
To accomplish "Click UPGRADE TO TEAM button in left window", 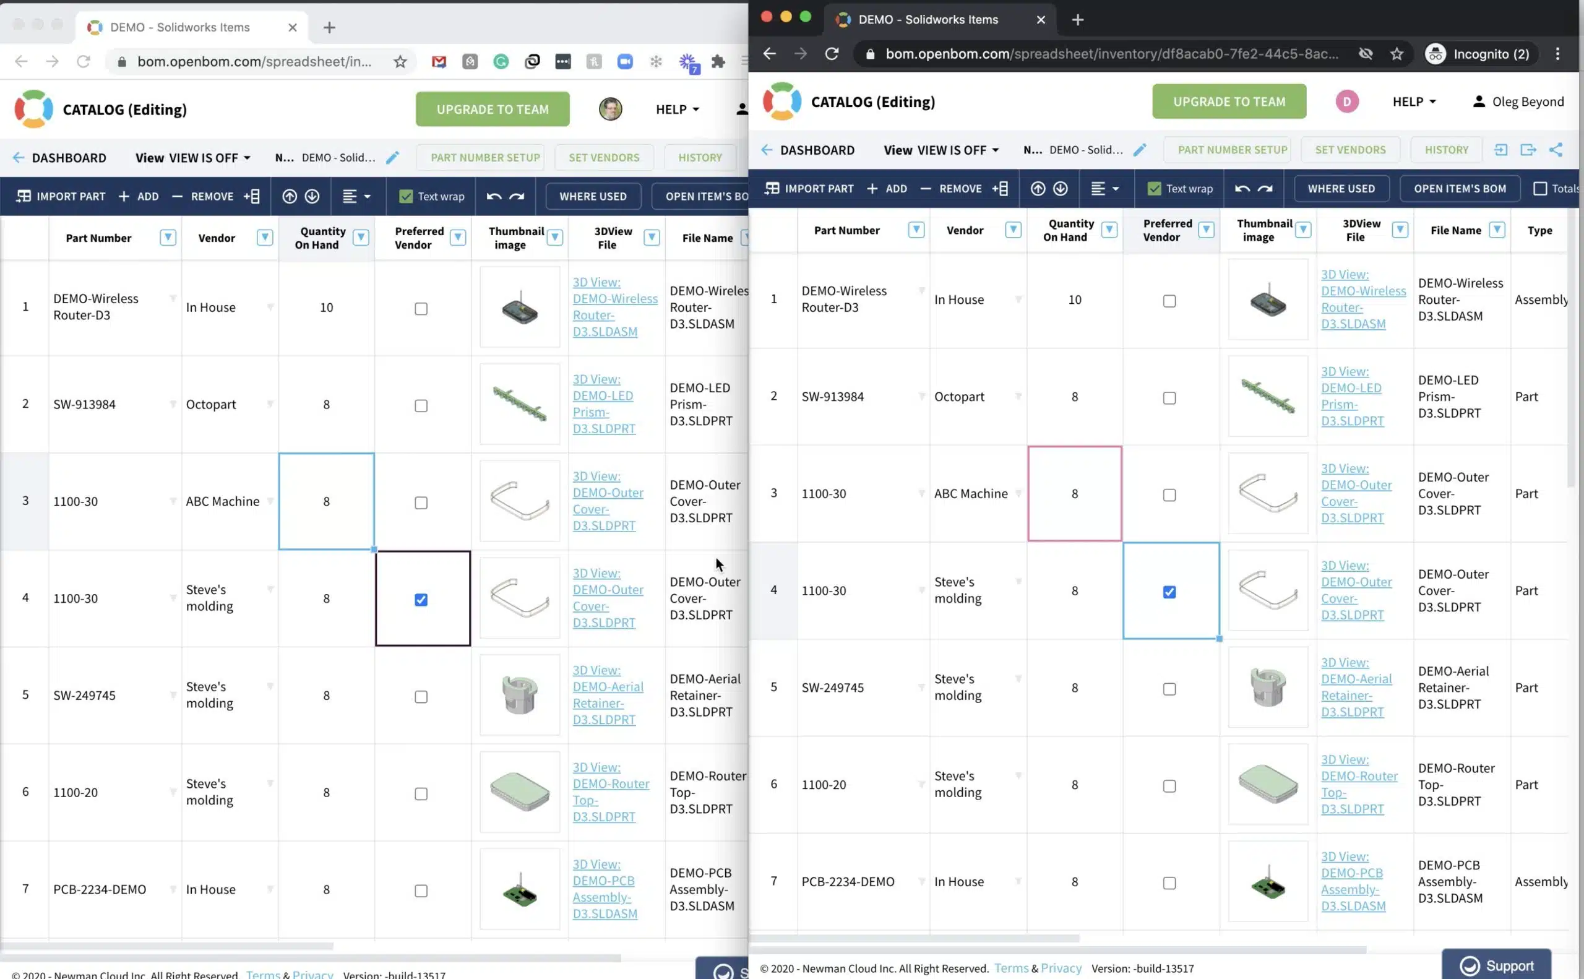I will (x=493, y=110).
